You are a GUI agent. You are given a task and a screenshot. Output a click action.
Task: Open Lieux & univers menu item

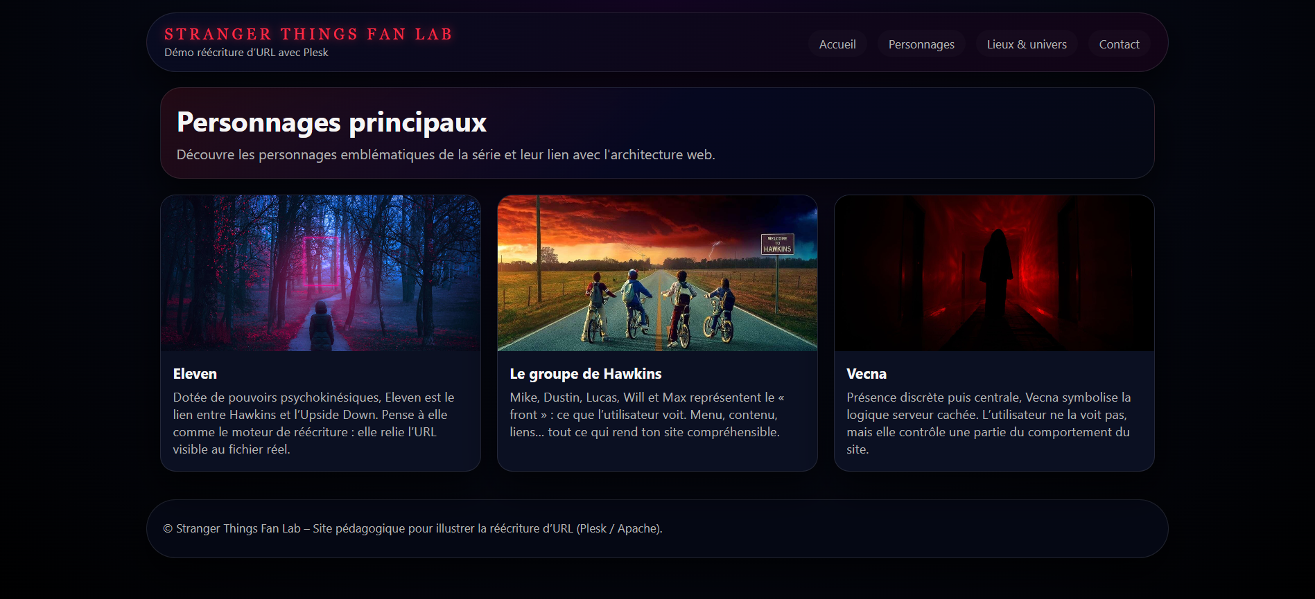click(x=1027, y=44)
